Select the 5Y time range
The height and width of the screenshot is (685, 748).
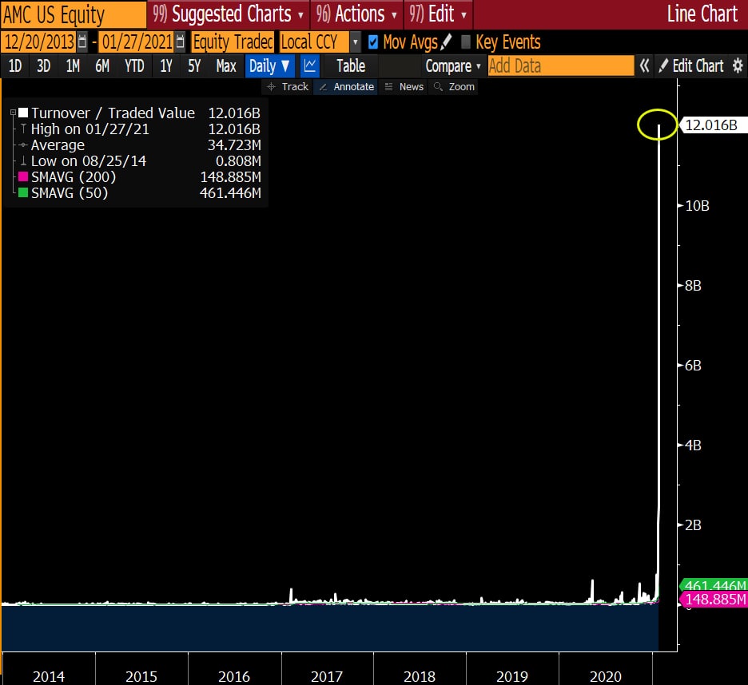coord(194,65)
